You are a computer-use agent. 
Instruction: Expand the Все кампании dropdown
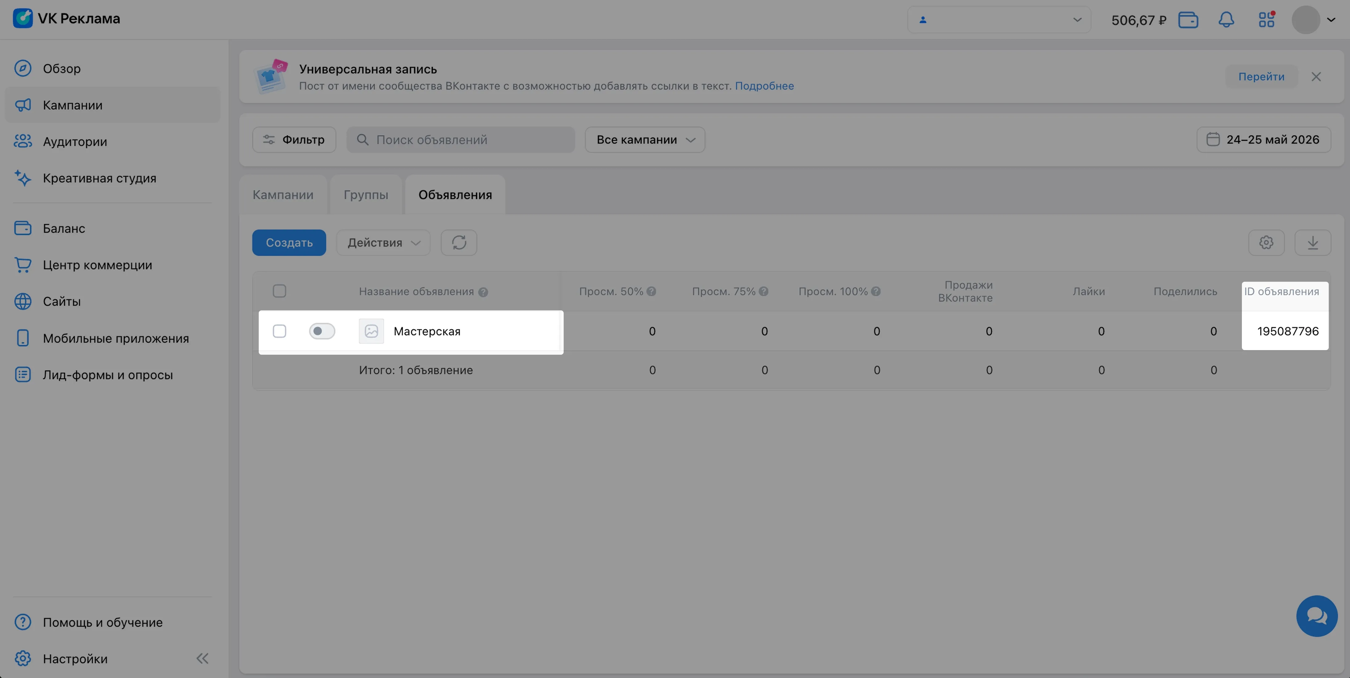point(645,140)
